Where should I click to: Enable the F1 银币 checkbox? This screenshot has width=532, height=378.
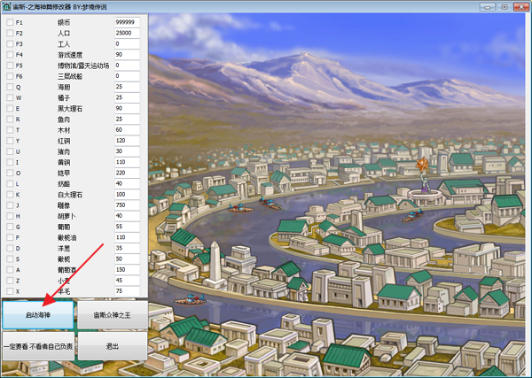[x=10, y=21]
